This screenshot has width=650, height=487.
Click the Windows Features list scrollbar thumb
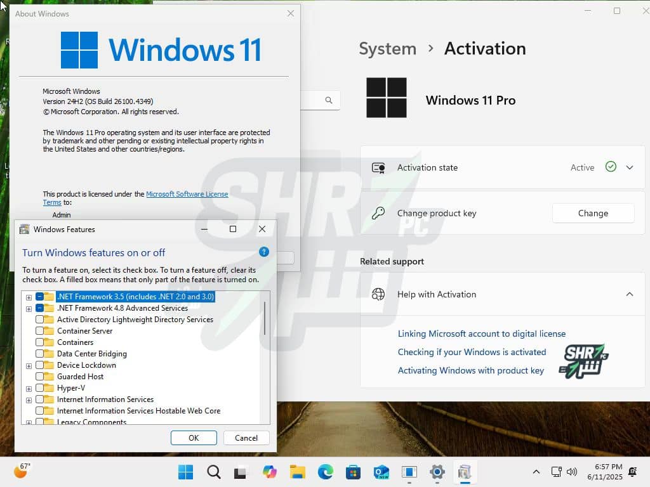[x=265, y=318]
